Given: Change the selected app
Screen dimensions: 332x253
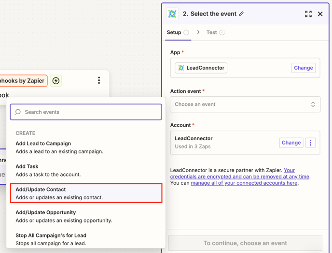Looking at the screenshot, I should coord(304,68).
